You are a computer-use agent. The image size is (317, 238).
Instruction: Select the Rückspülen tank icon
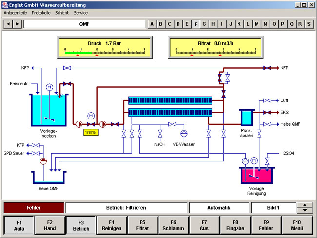246,118
